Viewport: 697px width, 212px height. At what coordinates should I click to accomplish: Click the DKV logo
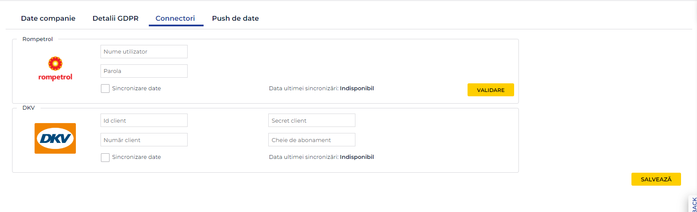55,138
